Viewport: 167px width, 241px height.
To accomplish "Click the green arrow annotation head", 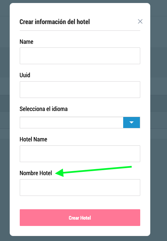I will [x=59, y=173].
